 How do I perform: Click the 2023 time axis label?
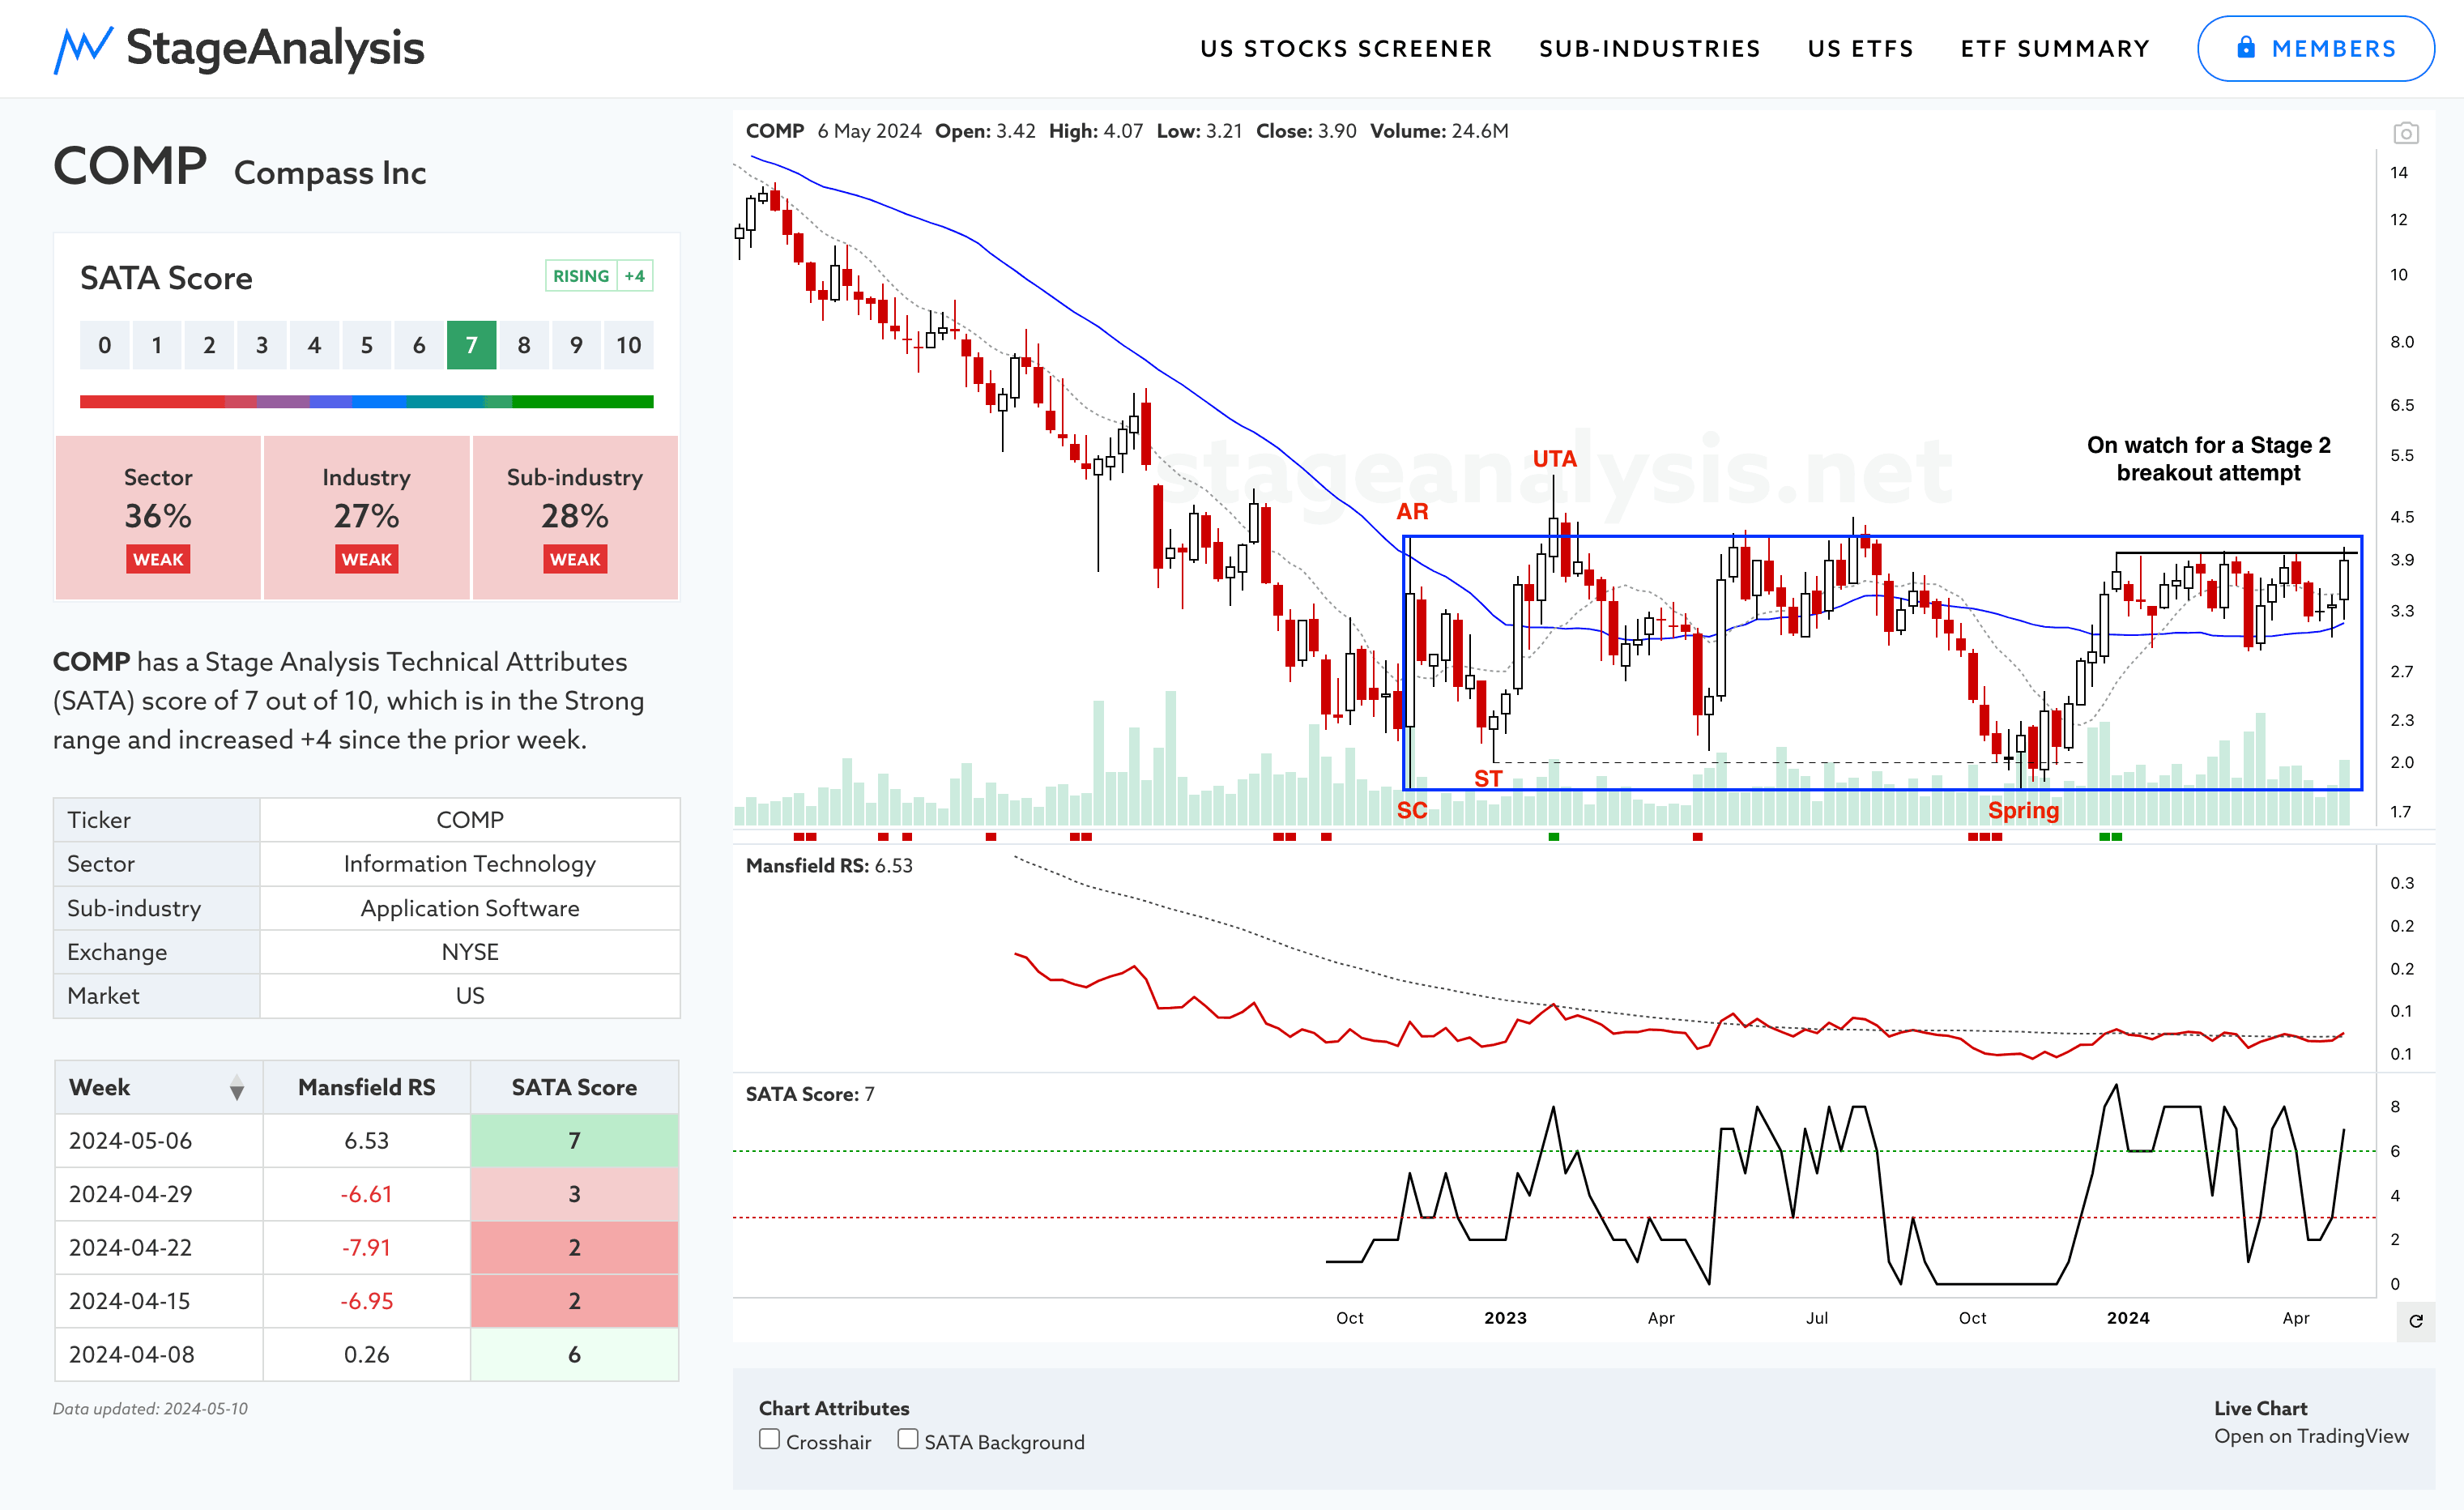coord(1505,1318)
